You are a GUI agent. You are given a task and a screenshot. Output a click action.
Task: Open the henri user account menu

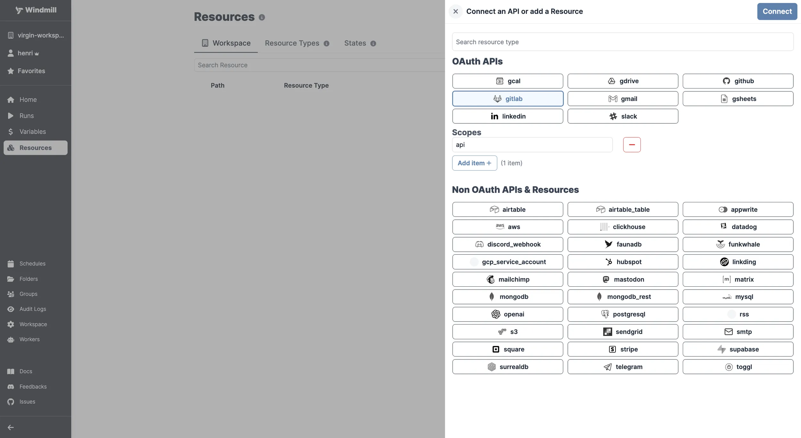tap(27, 53)
